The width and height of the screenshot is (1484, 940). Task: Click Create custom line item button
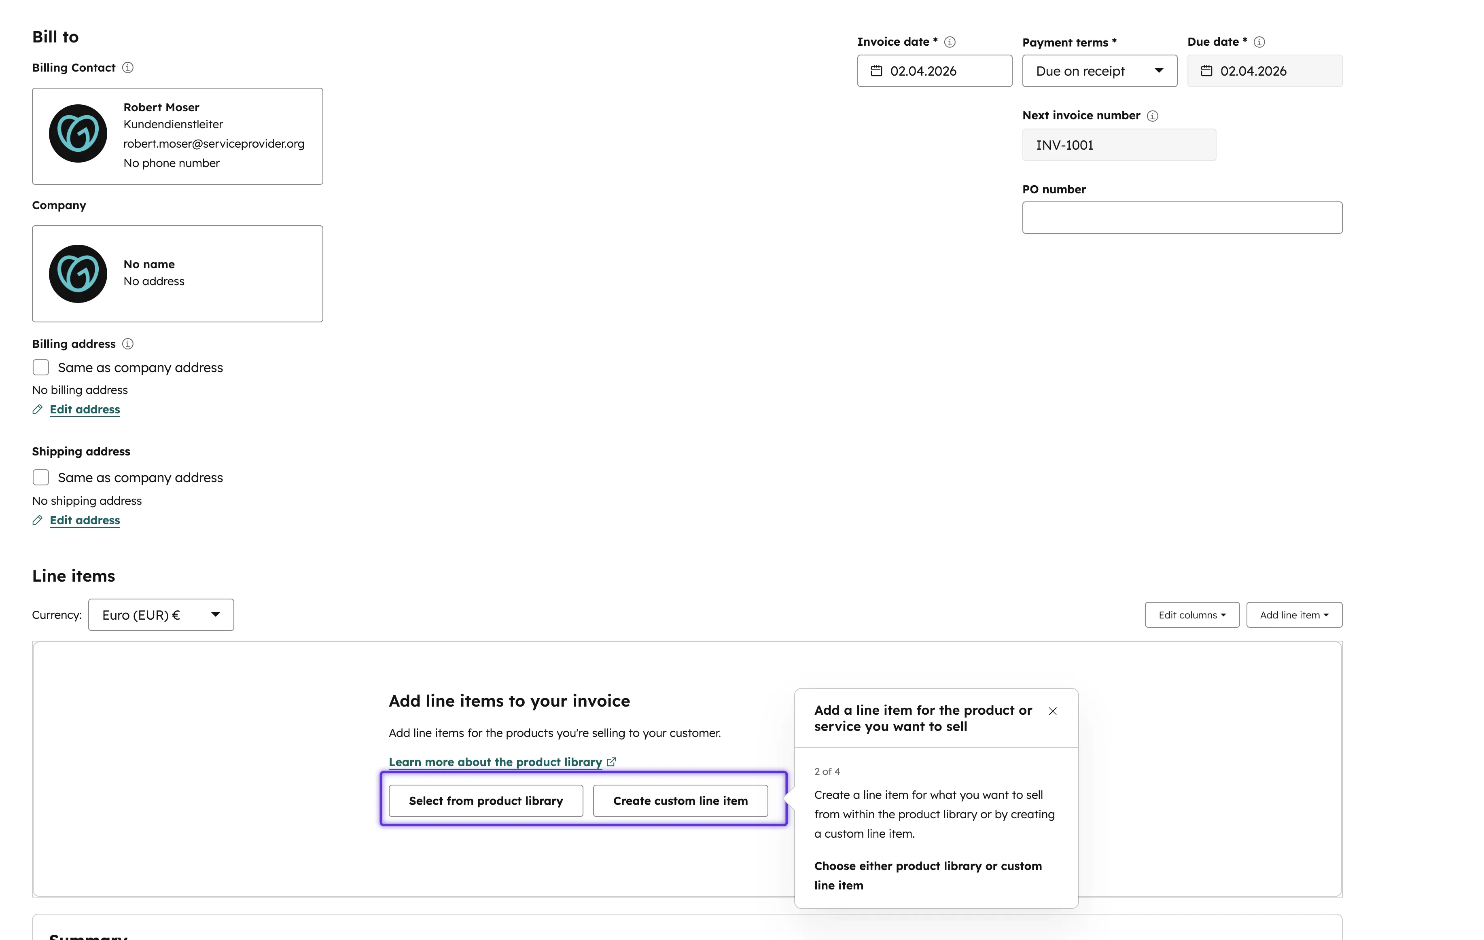[680, 801]
